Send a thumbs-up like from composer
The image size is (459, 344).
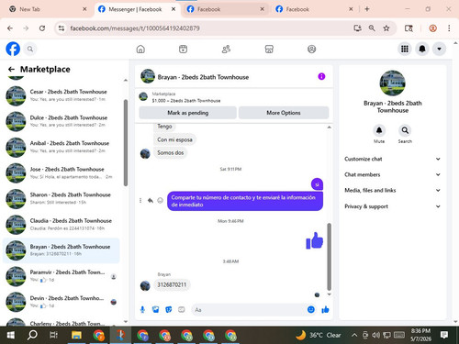tap(325, 309)
